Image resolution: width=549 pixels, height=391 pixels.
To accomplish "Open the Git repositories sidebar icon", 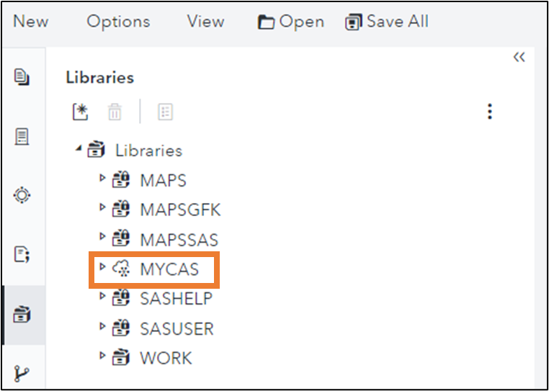I will [22, 373].
